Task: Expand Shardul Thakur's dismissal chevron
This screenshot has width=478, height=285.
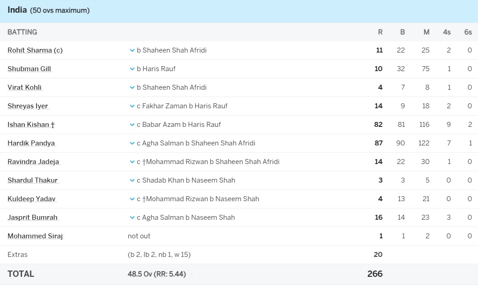Action: tap(132, 181)
